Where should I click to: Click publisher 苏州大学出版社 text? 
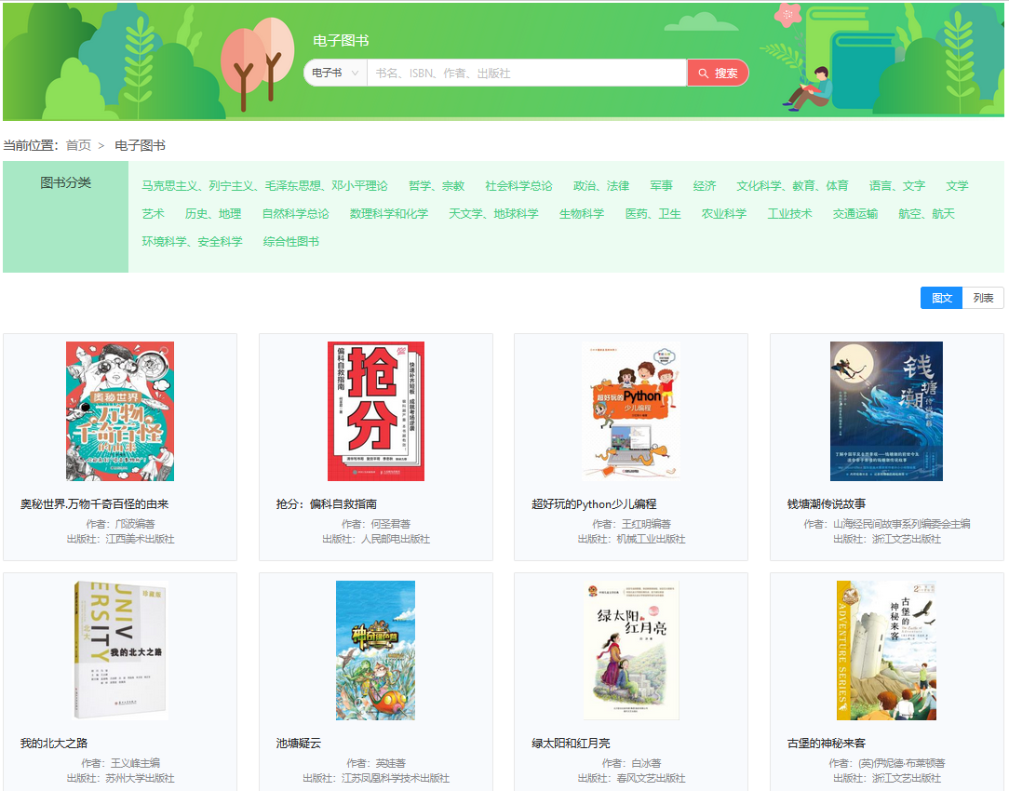(x=141, y=778)
